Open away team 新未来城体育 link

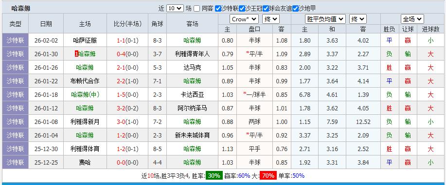[192, 135]
